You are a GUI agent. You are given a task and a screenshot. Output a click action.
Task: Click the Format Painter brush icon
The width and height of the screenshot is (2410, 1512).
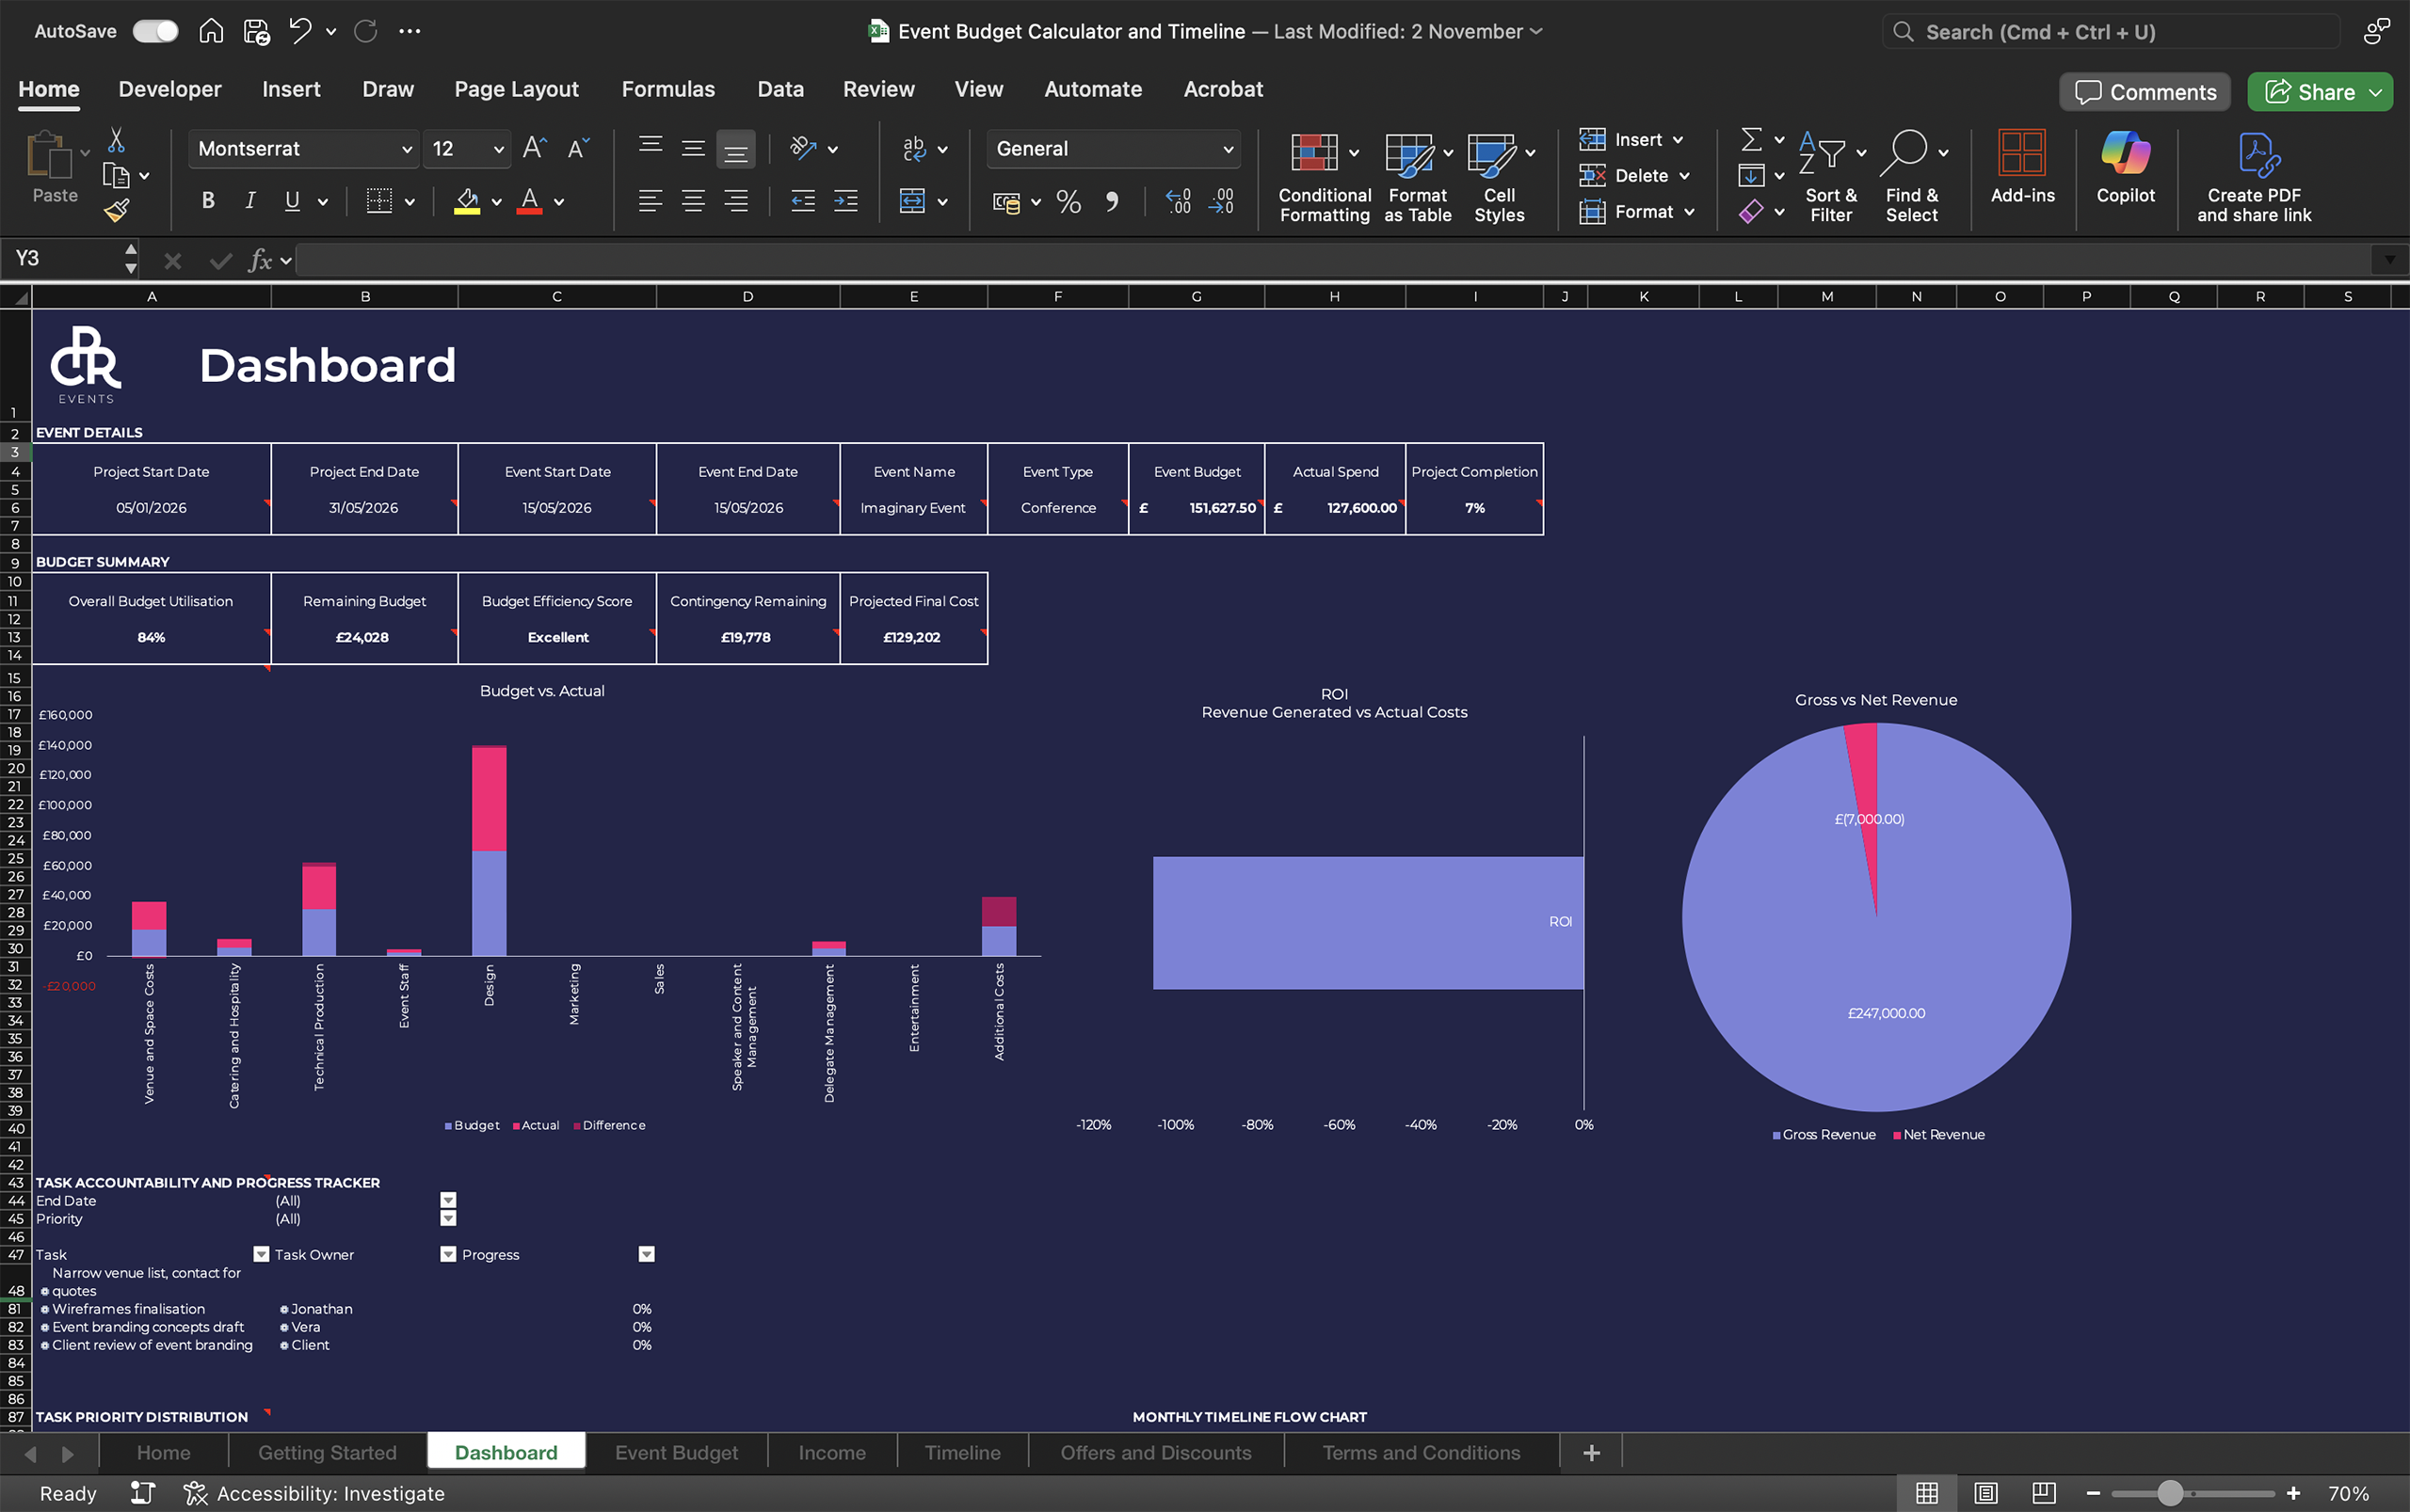116,210
